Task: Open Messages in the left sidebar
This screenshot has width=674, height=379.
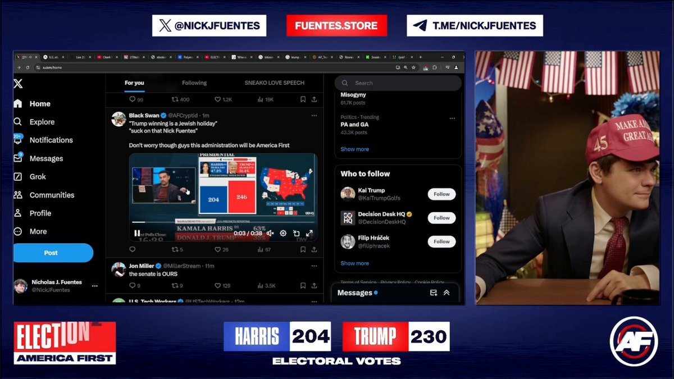Action: point(38,158)
